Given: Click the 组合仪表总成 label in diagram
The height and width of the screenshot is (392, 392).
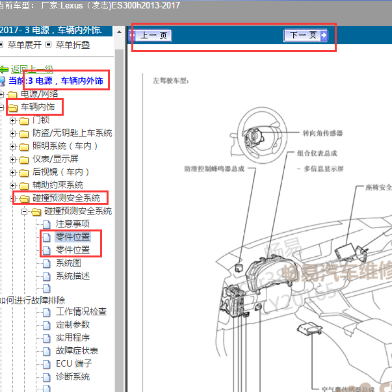Looking at the screenshot, I should click(x=317, y=153).
